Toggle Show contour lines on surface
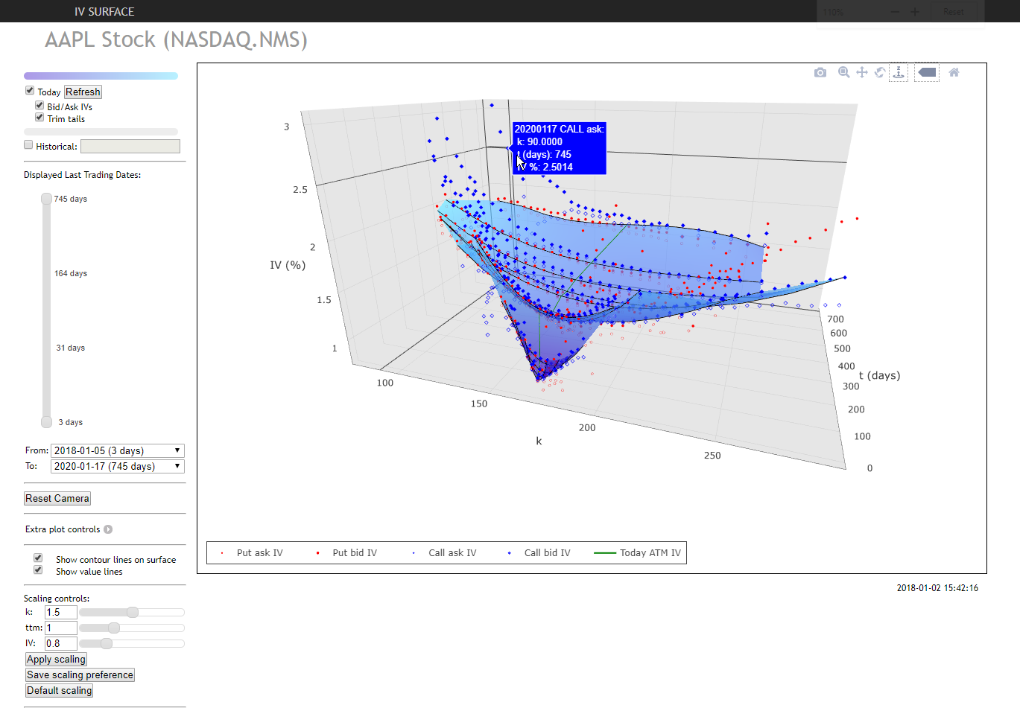Image resolution: width=1020 pixels, height=708 pixels. 37,558
